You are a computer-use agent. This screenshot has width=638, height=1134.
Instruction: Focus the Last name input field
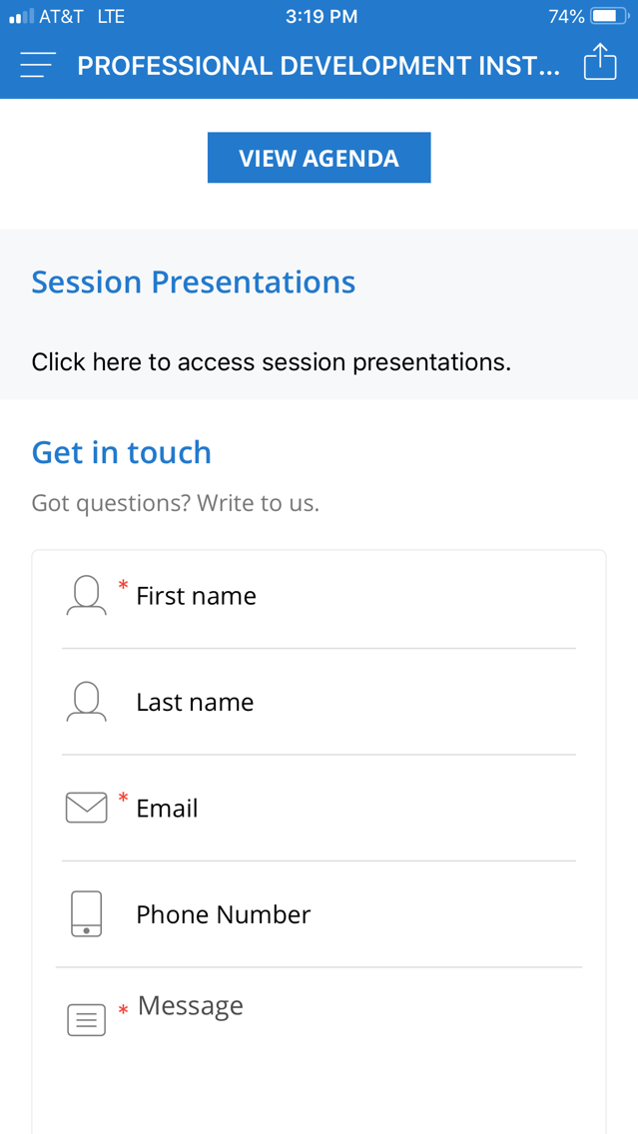click(319, 702)
